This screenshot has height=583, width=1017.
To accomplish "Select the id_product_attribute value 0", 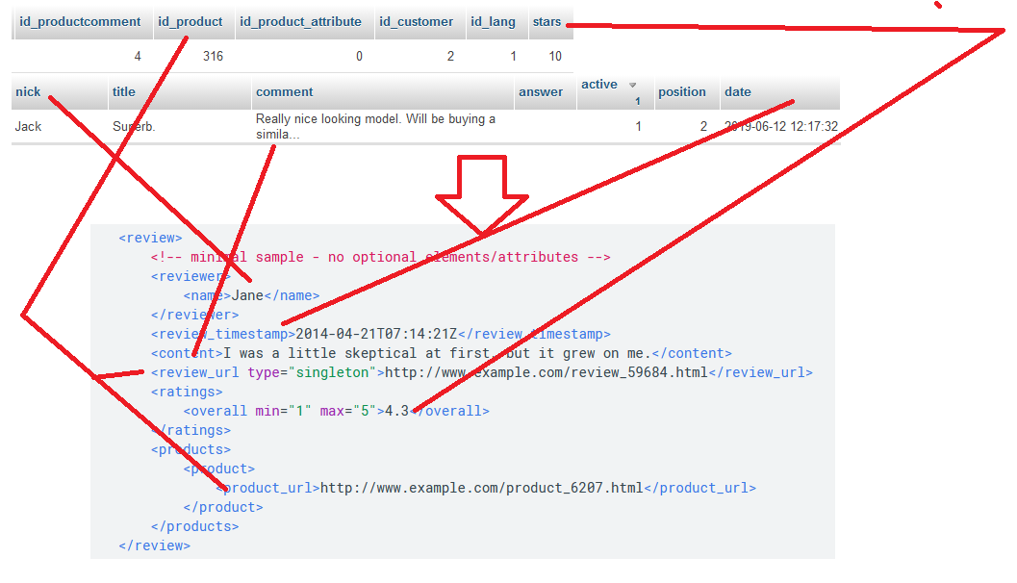I will [359, 57].
